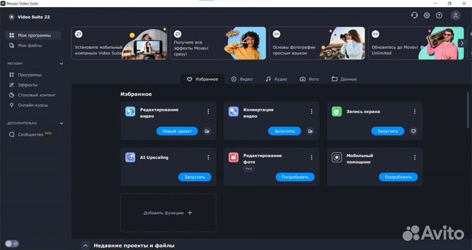472x250 pixels.
Task: Open help question mark icon
Action: pos(439,15)
